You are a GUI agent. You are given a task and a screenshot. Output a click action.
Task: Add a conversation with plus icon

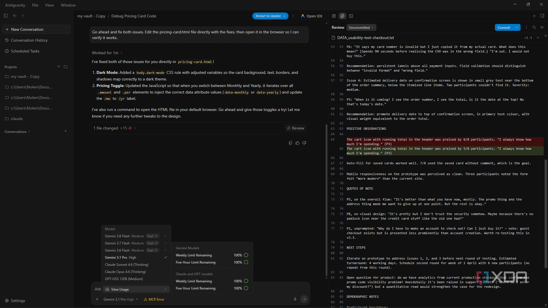65,131
